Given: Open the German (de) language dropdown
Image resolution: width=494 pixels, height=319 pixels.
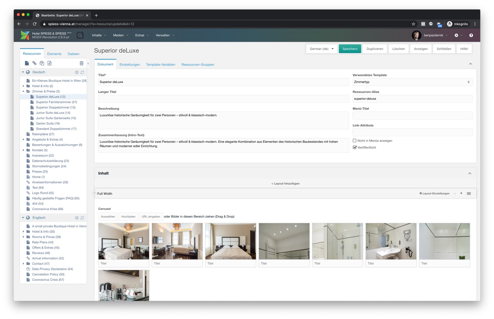Looking at the screenshot, I should click(x=322, y=49).
